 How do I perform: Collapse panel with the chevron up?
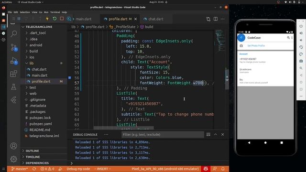coord(216,135)
